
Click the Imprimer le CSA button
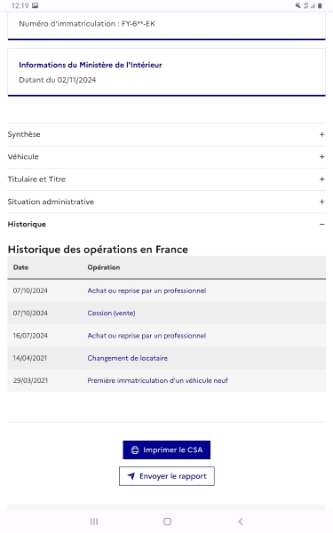[x=167, y=449]
